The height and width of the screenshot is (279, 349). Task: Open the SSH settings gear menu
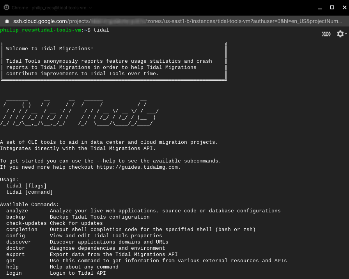tap(341, 34)
